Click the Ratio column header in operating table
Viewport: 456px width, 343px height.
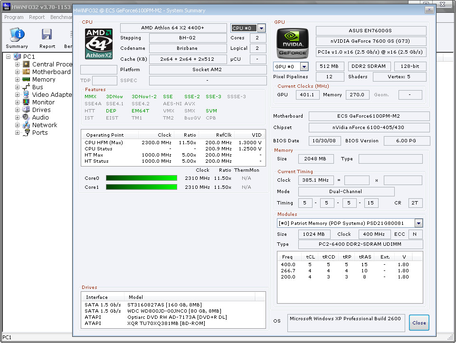(x=186, y=135)
